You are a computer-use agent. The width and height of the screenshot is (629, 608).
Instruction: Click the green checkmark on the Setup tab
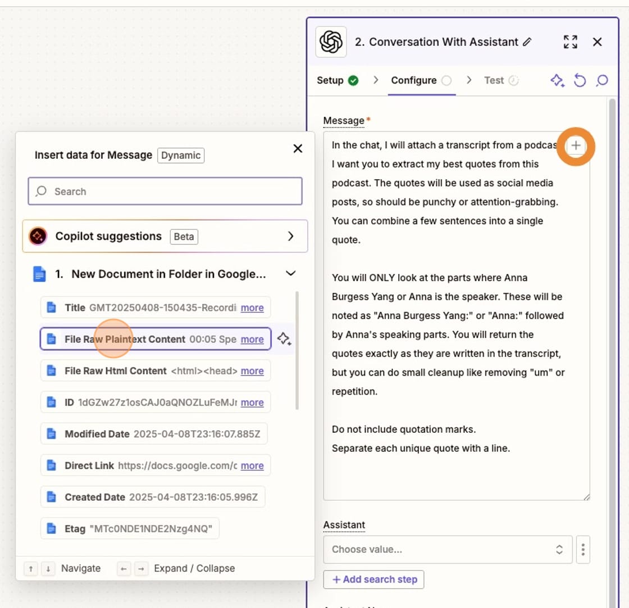click(354, 80)
